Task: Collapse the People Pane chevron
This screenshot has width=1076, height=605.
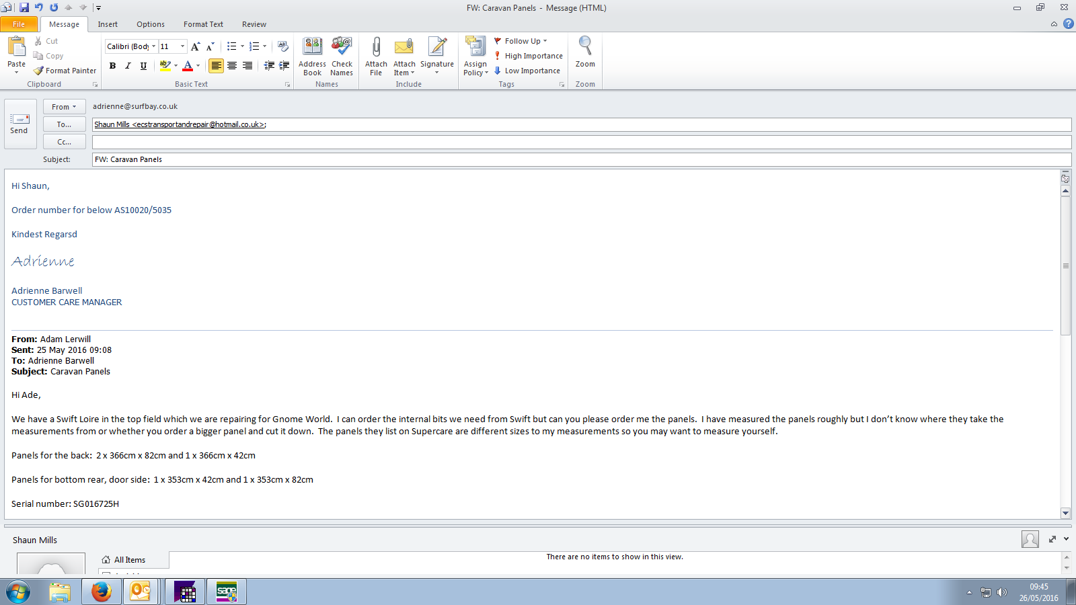Action: click(x=1066, y=539)
